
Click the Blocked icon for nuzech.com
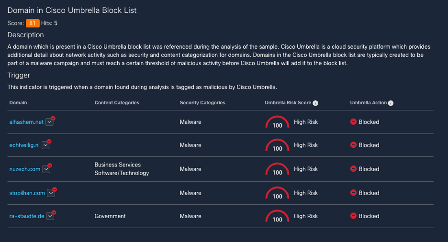353,169
